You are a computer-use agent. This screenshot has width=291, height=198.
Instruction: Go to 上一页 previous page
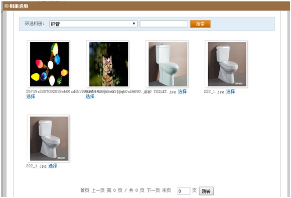click(98, 190)
